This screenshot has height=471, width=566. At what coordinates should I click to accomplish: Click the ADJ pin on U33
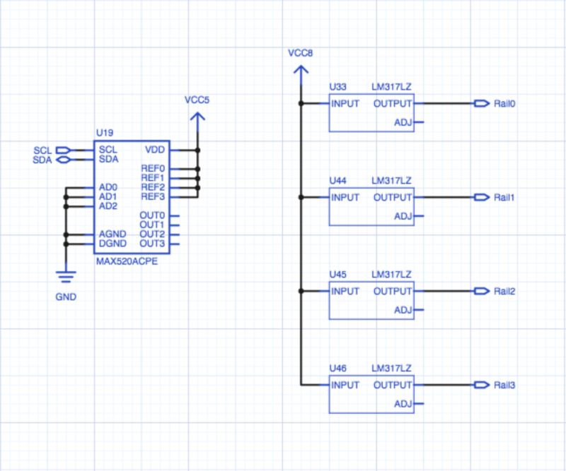pyautogui.click(x=404, y=121)
